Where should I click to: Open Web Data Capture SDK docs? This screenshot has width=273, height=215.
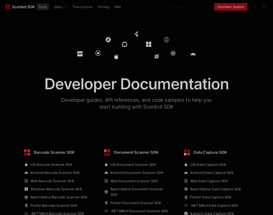click(209, 181)
